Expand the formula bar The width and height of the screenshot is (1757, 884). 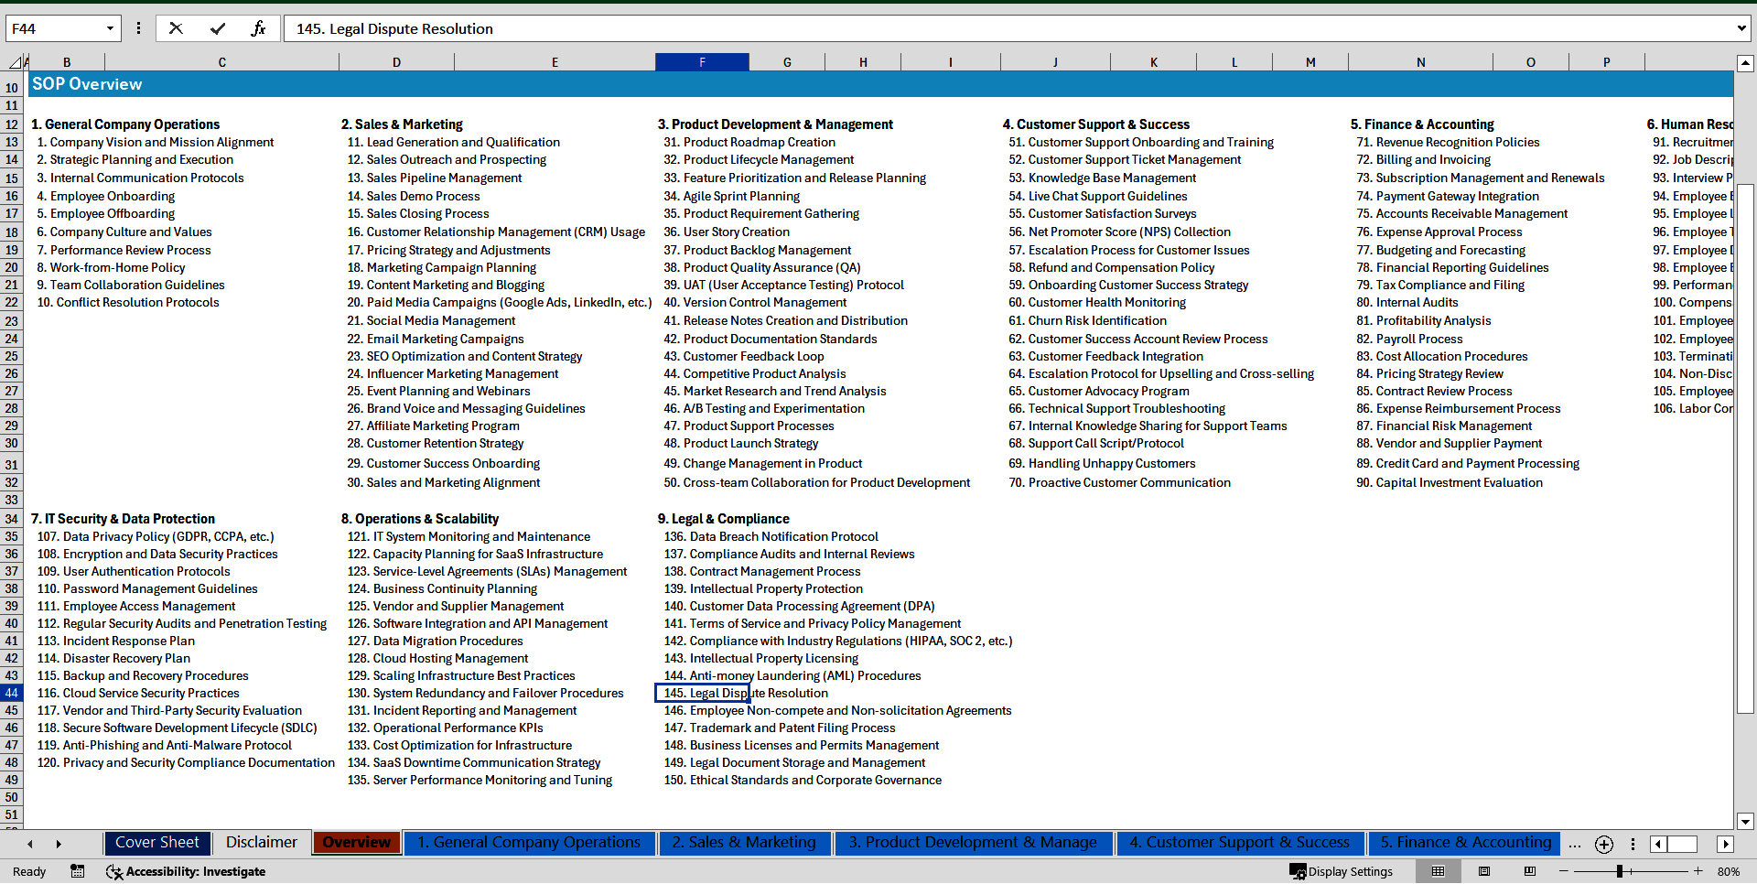1741,28
